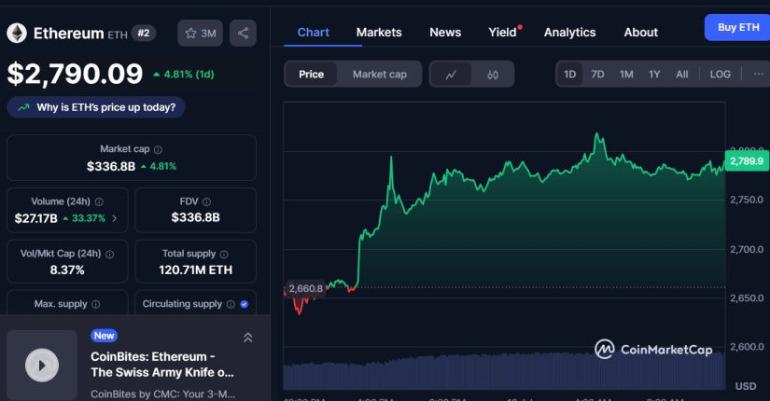Click the 2,660.8 opening price label

point(305,288)
